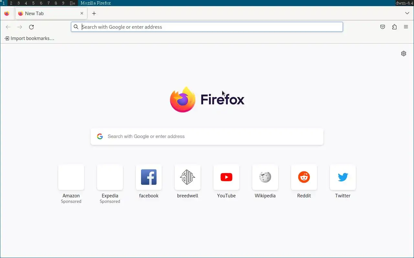Go forward one page

click(x=20, y=27)
